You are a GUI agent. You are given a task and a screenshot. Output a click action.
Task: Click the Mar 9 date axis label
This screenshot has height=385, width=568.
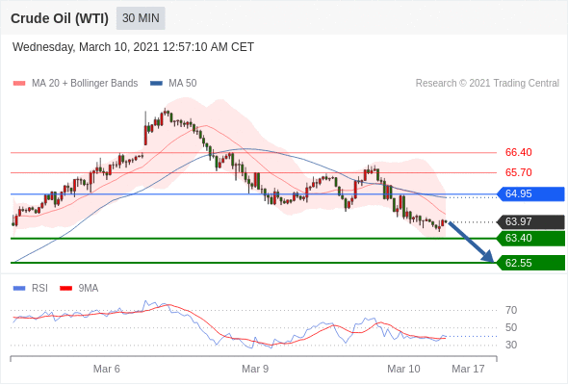255,369
